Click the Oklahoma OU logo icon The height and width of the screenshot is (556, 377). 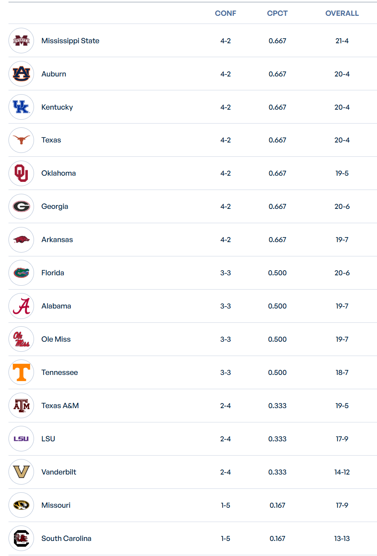21,173
